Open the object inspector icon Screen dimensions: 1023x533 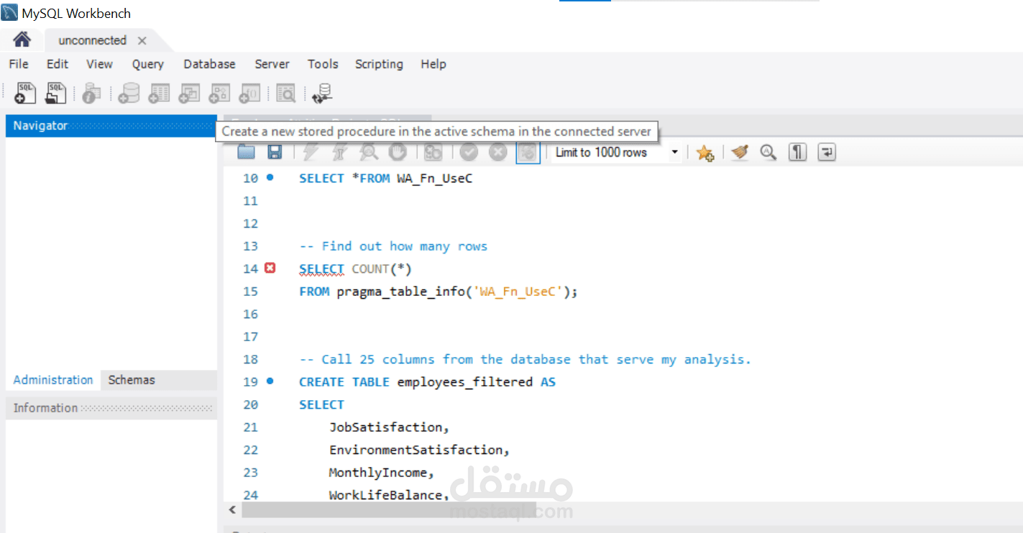[91, 93]
